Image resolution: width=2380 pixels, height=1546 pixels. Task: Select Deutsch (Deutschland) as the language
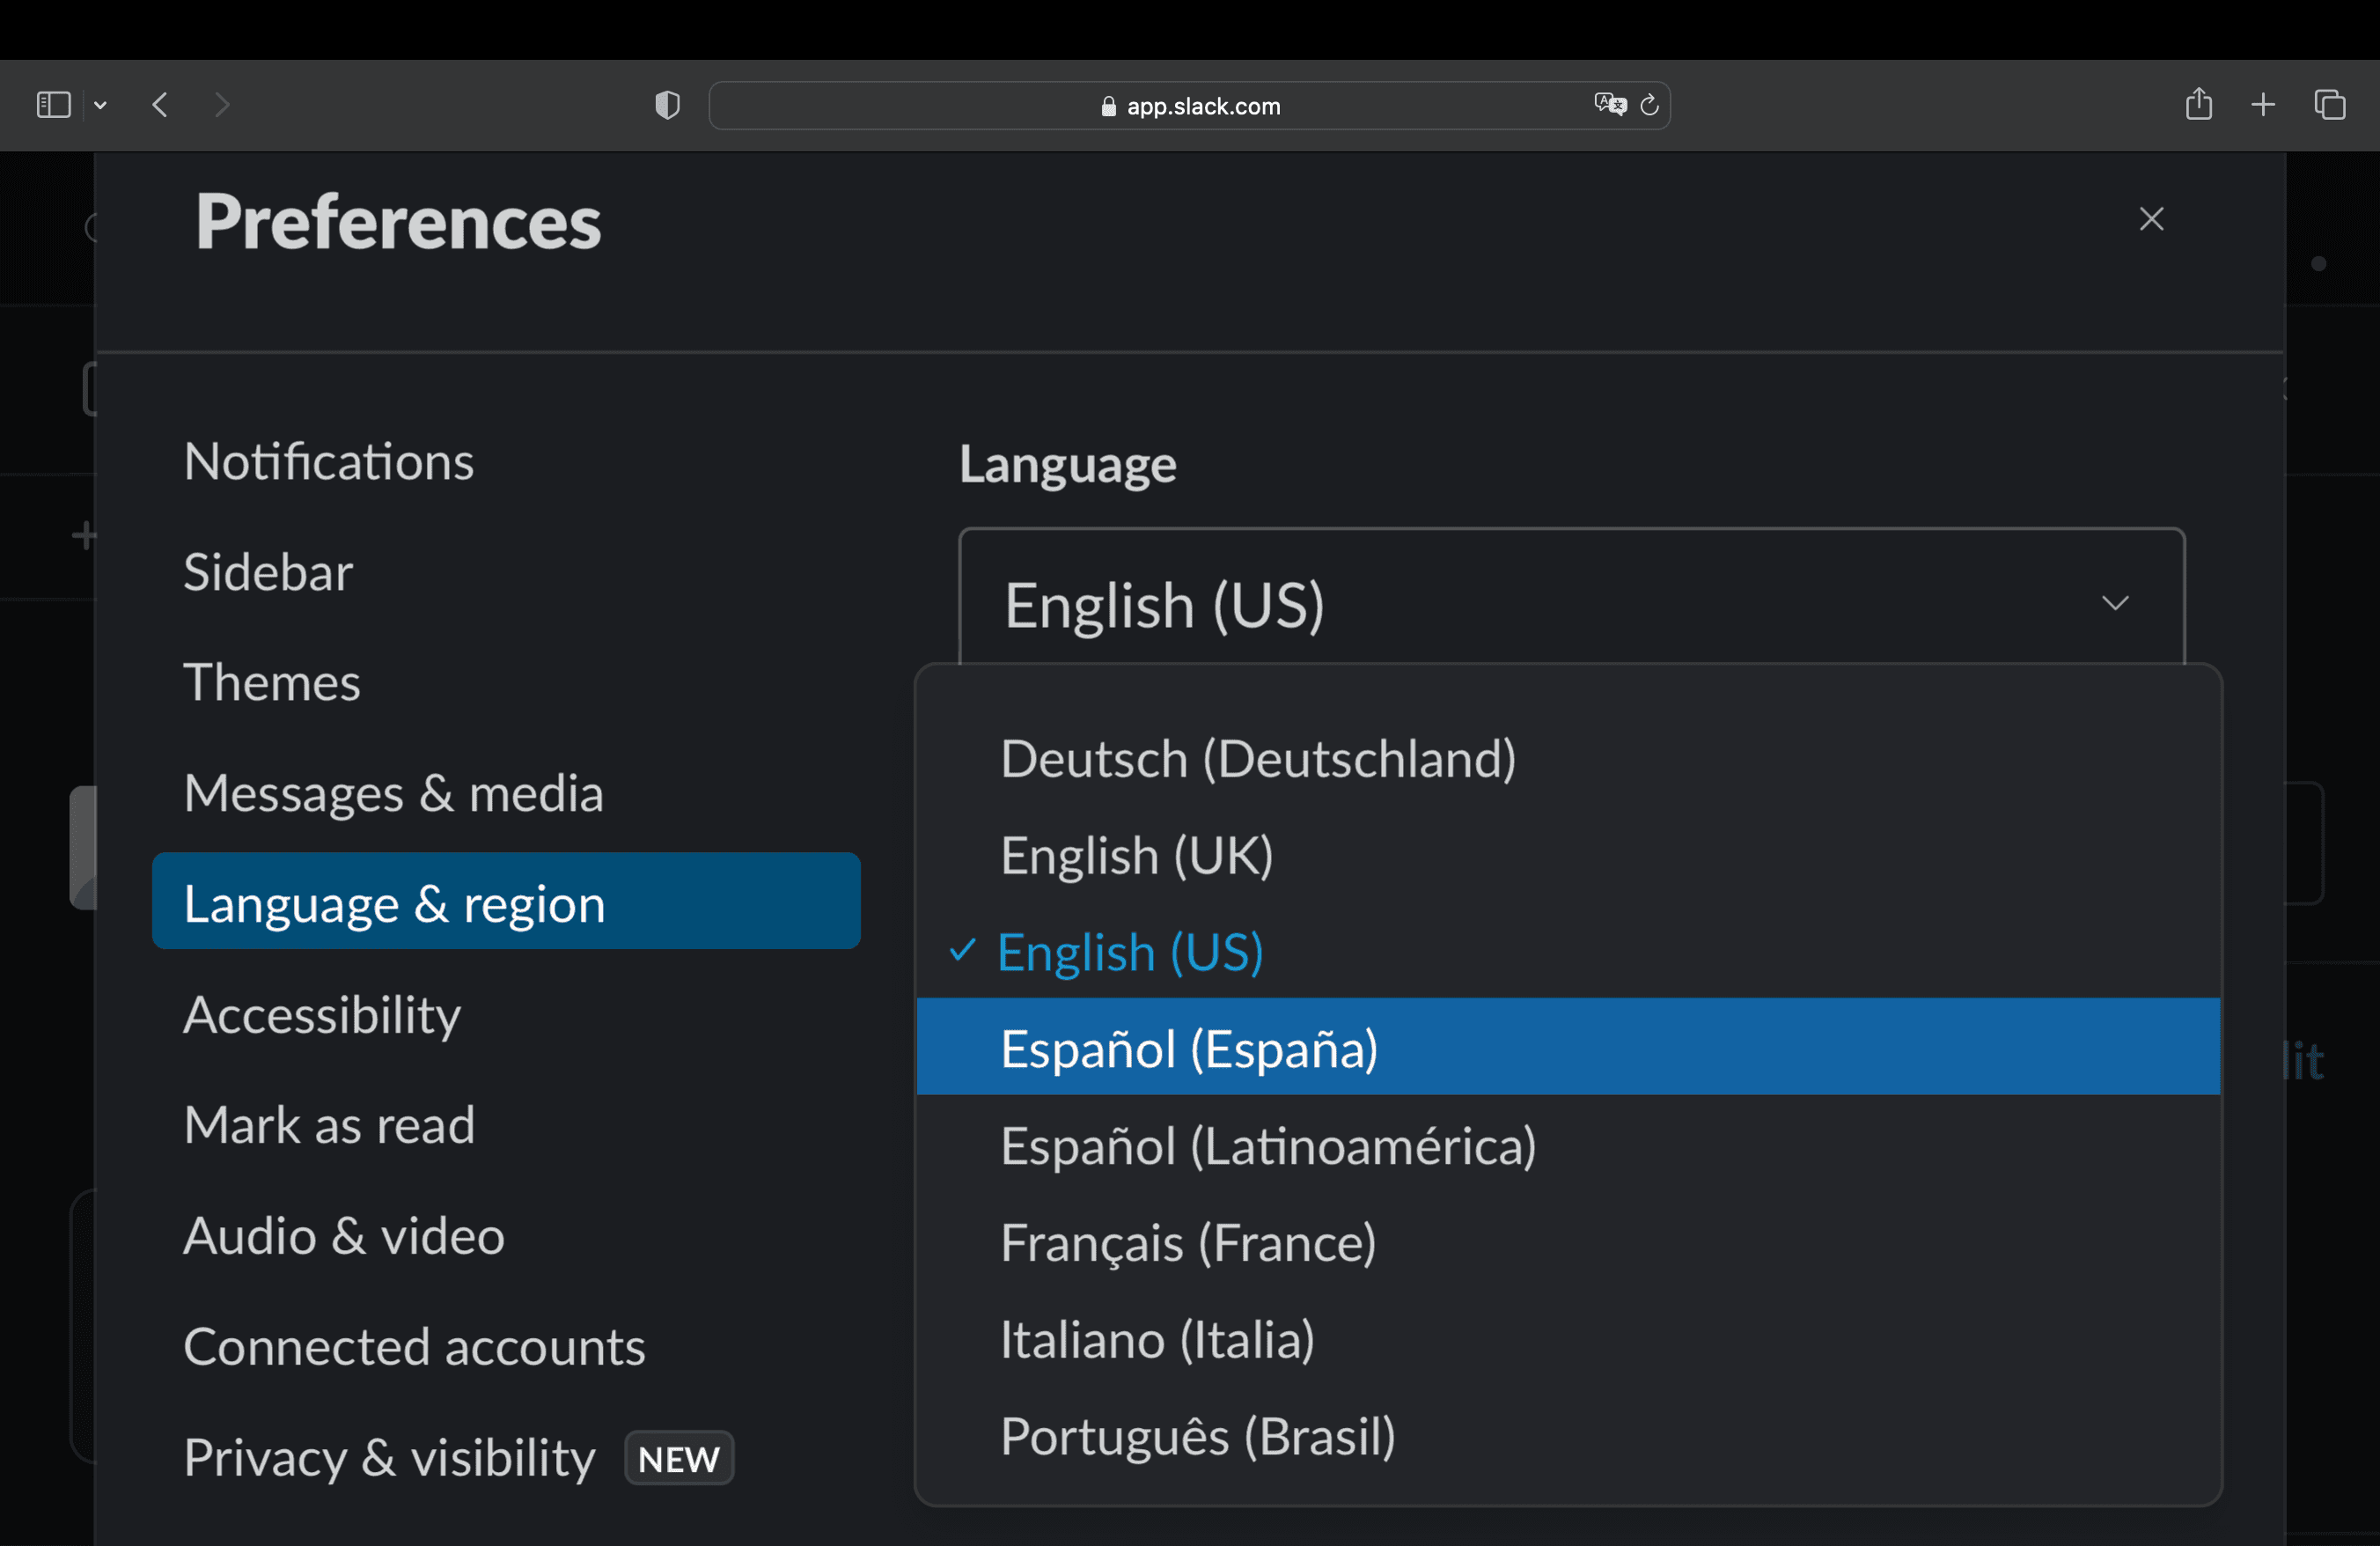(x=1258, y=758)
